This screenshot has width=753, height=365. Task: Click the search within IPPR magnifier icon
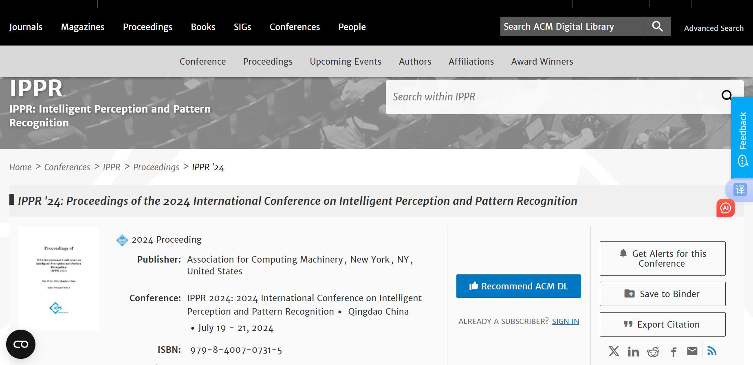pos(727,96)
